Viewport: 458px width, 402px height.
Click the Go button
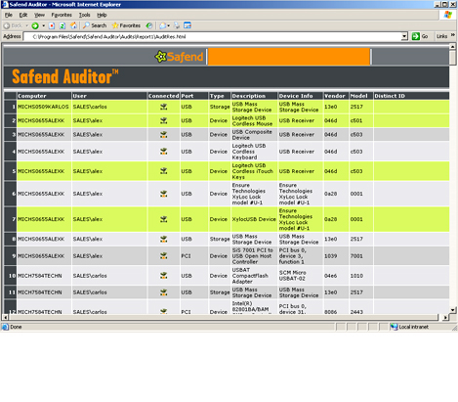pos(420,36)
